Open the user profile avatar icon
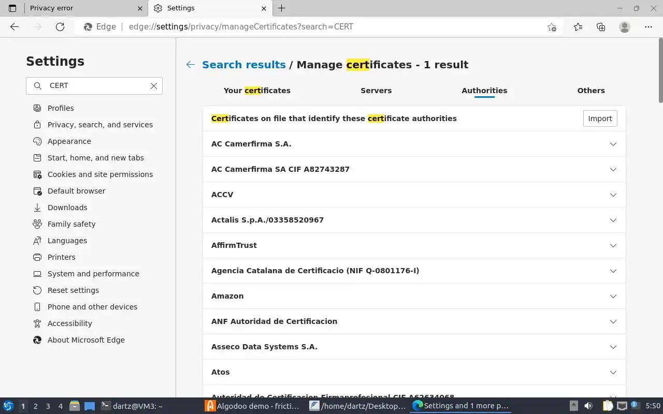 click(625, 27)
